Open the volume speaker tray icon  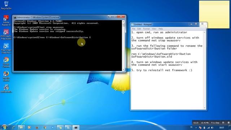(212, 127)
